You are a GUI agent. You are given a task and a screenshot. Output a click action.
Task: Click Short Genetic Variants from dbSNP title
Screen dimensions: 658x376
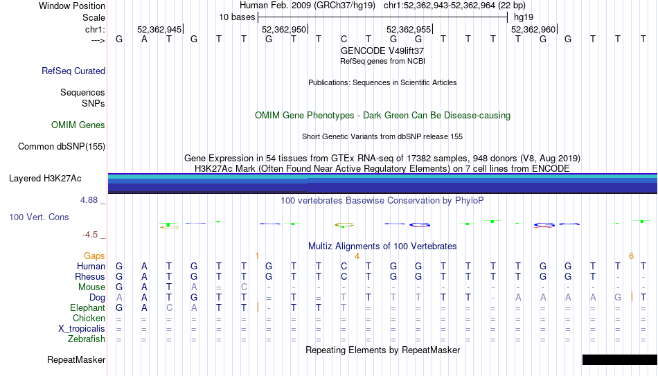(x=382, y=137)
